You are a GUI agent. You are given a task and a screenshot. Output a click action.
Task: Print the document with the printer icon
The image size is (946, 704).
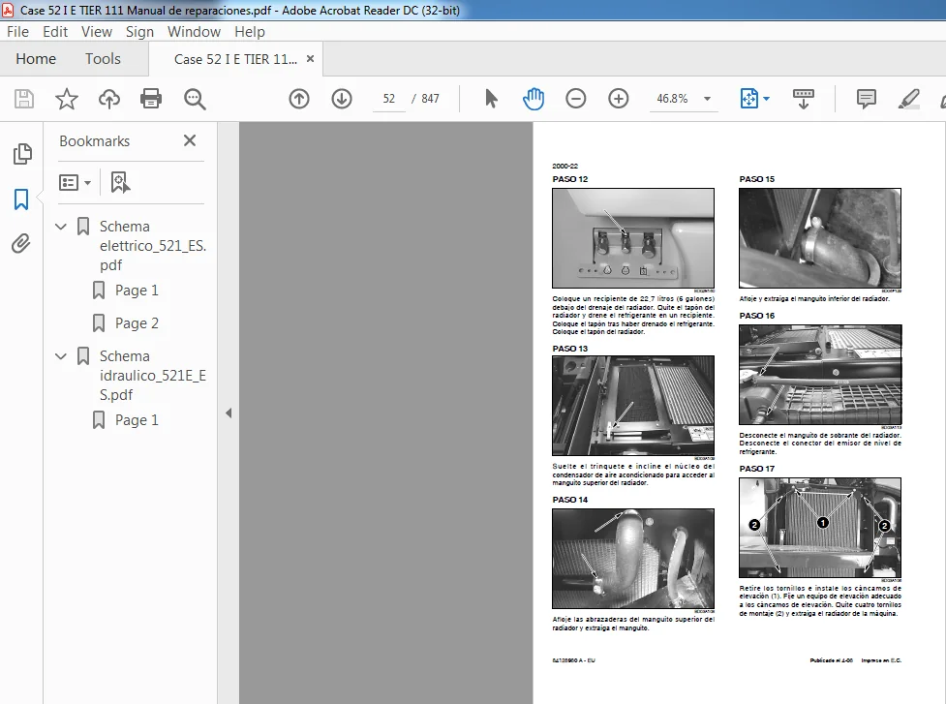[151, 99]
